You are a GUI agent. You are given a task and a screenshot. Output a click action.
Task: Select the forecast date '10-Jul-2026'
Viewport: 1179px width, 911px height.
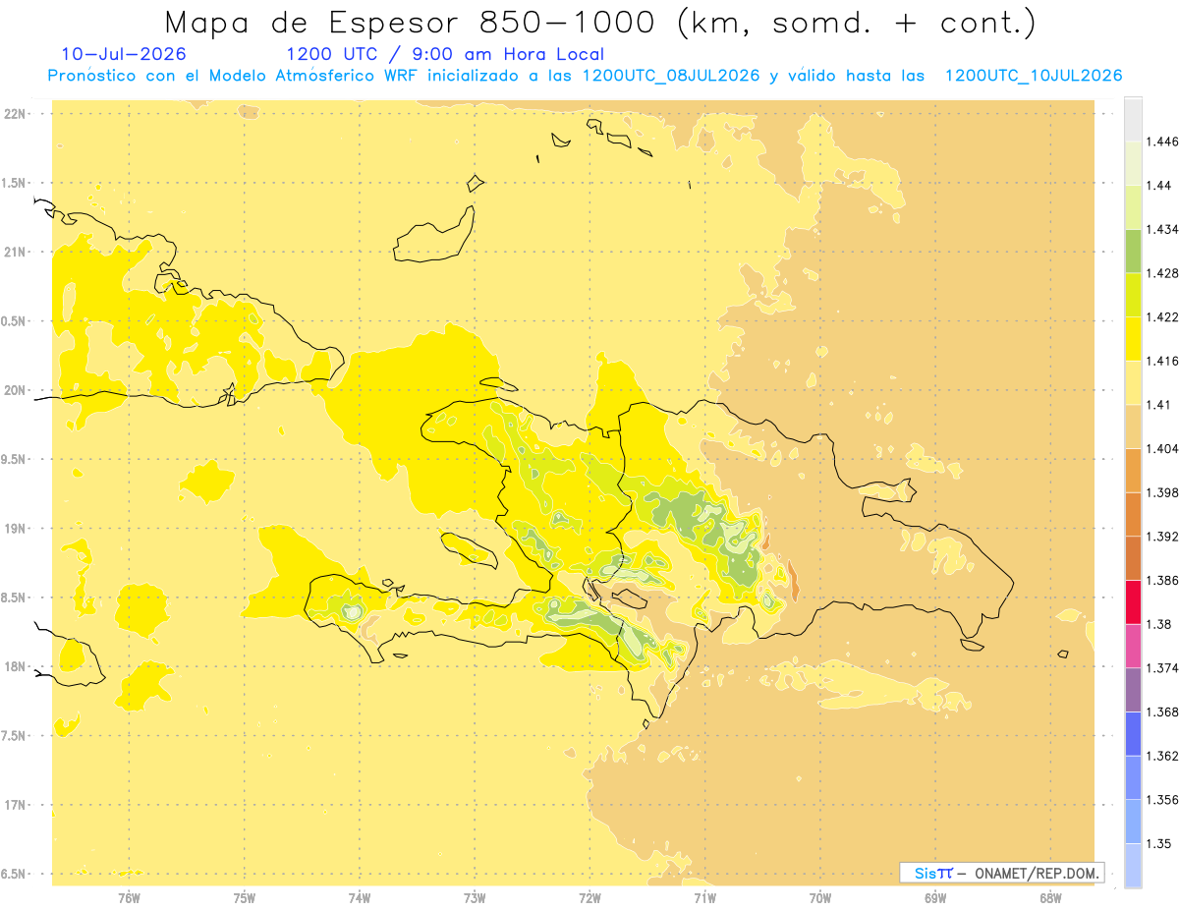pyautogui.click(x=123, y=54)
